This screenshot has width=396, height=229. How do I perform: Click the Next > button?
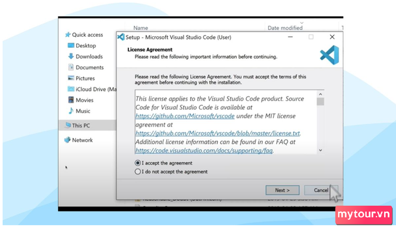pyautogui.click(x=282, y=190)
